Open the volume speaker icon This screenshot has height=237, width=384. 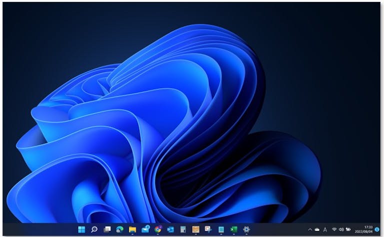tap(341, 230)
